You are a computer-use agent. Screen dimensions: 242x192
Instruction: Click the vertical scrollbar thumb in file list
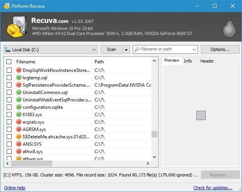pos(154,134)
